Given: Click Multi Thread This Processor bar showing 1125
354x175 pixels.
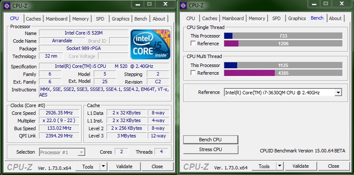Looking at the screenshot, I should [283, 65].
